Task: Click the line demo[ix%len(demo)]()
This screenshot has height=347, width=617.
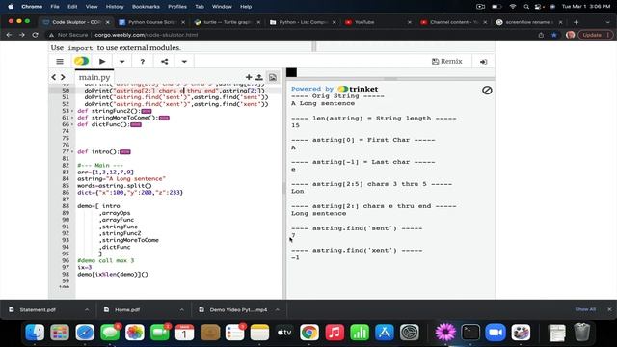Action: (x=113, y=274)
